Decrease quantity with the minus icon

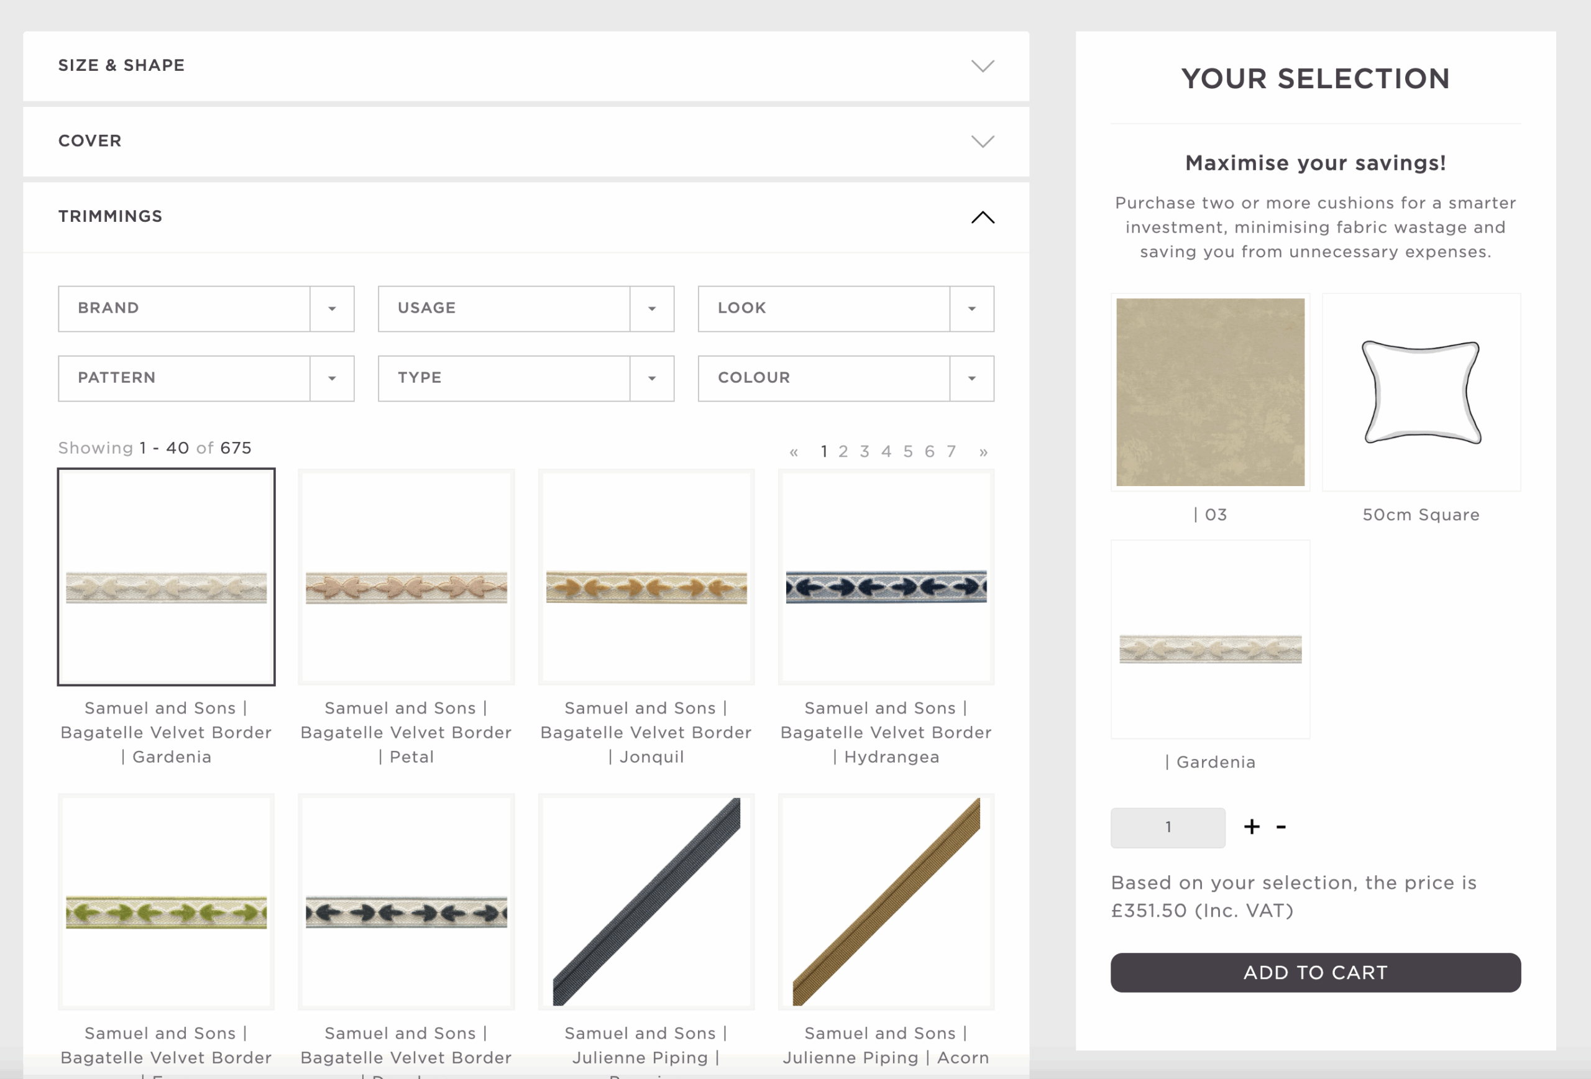(x=1281, y=827)
